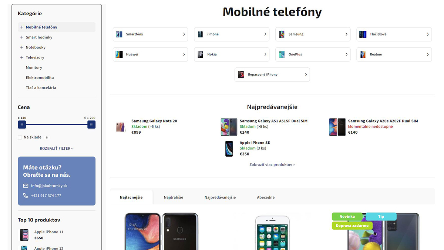This screenshot has height=250, width=444.
Task: Enable the Na sklade checkbox
Action: tap(20, 137)
